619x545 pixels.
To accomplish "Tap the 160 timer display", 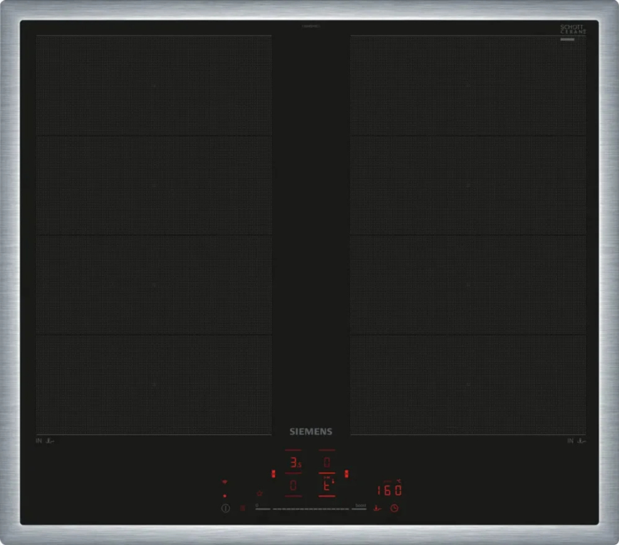I will (x=389, y=490).
